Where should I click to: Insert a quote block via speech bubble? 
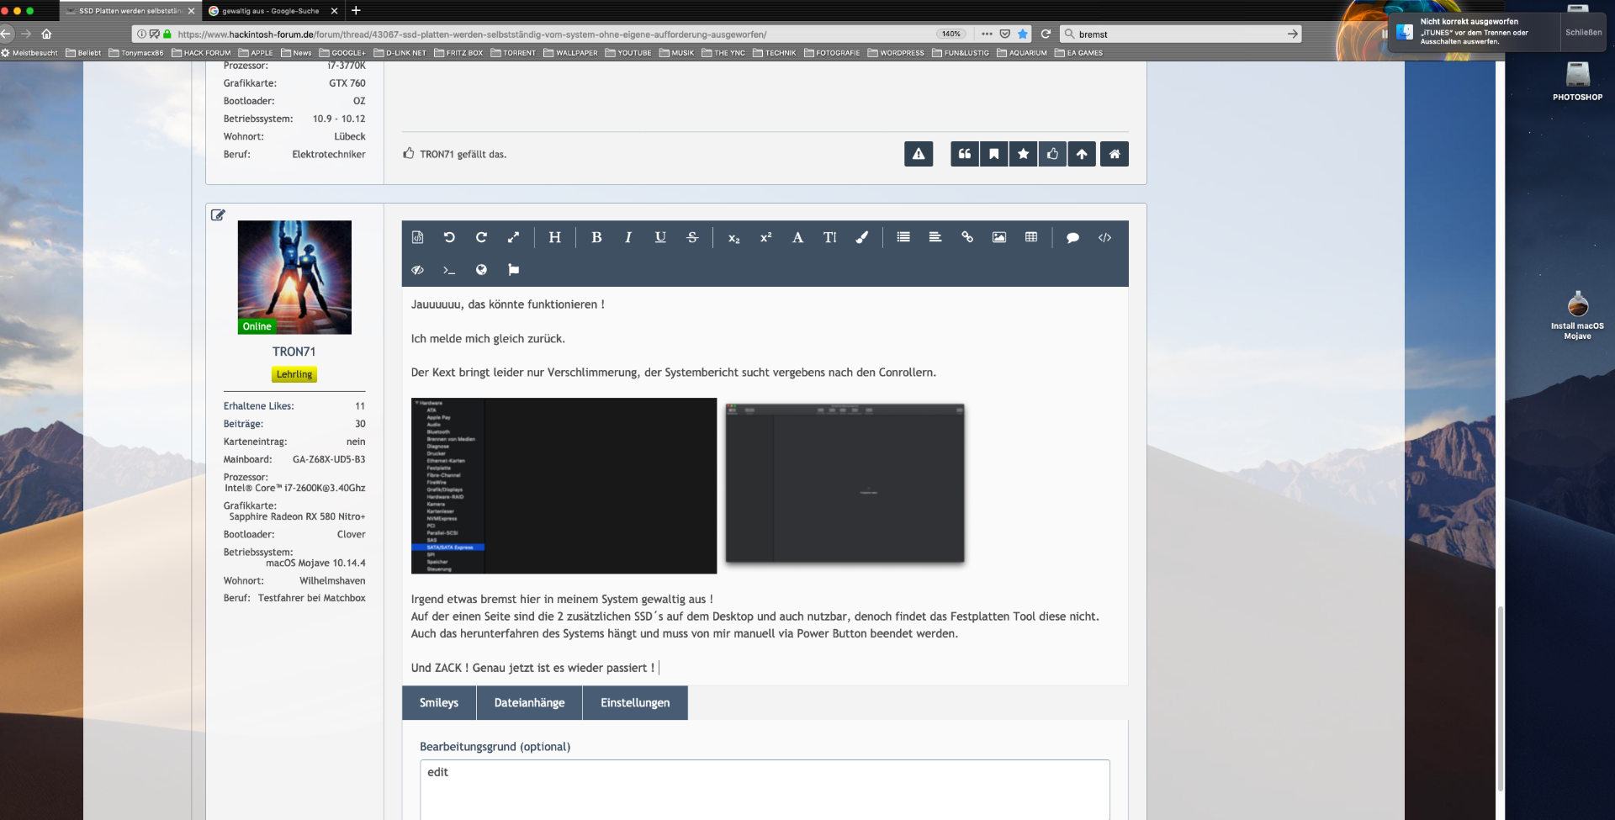1072,238
